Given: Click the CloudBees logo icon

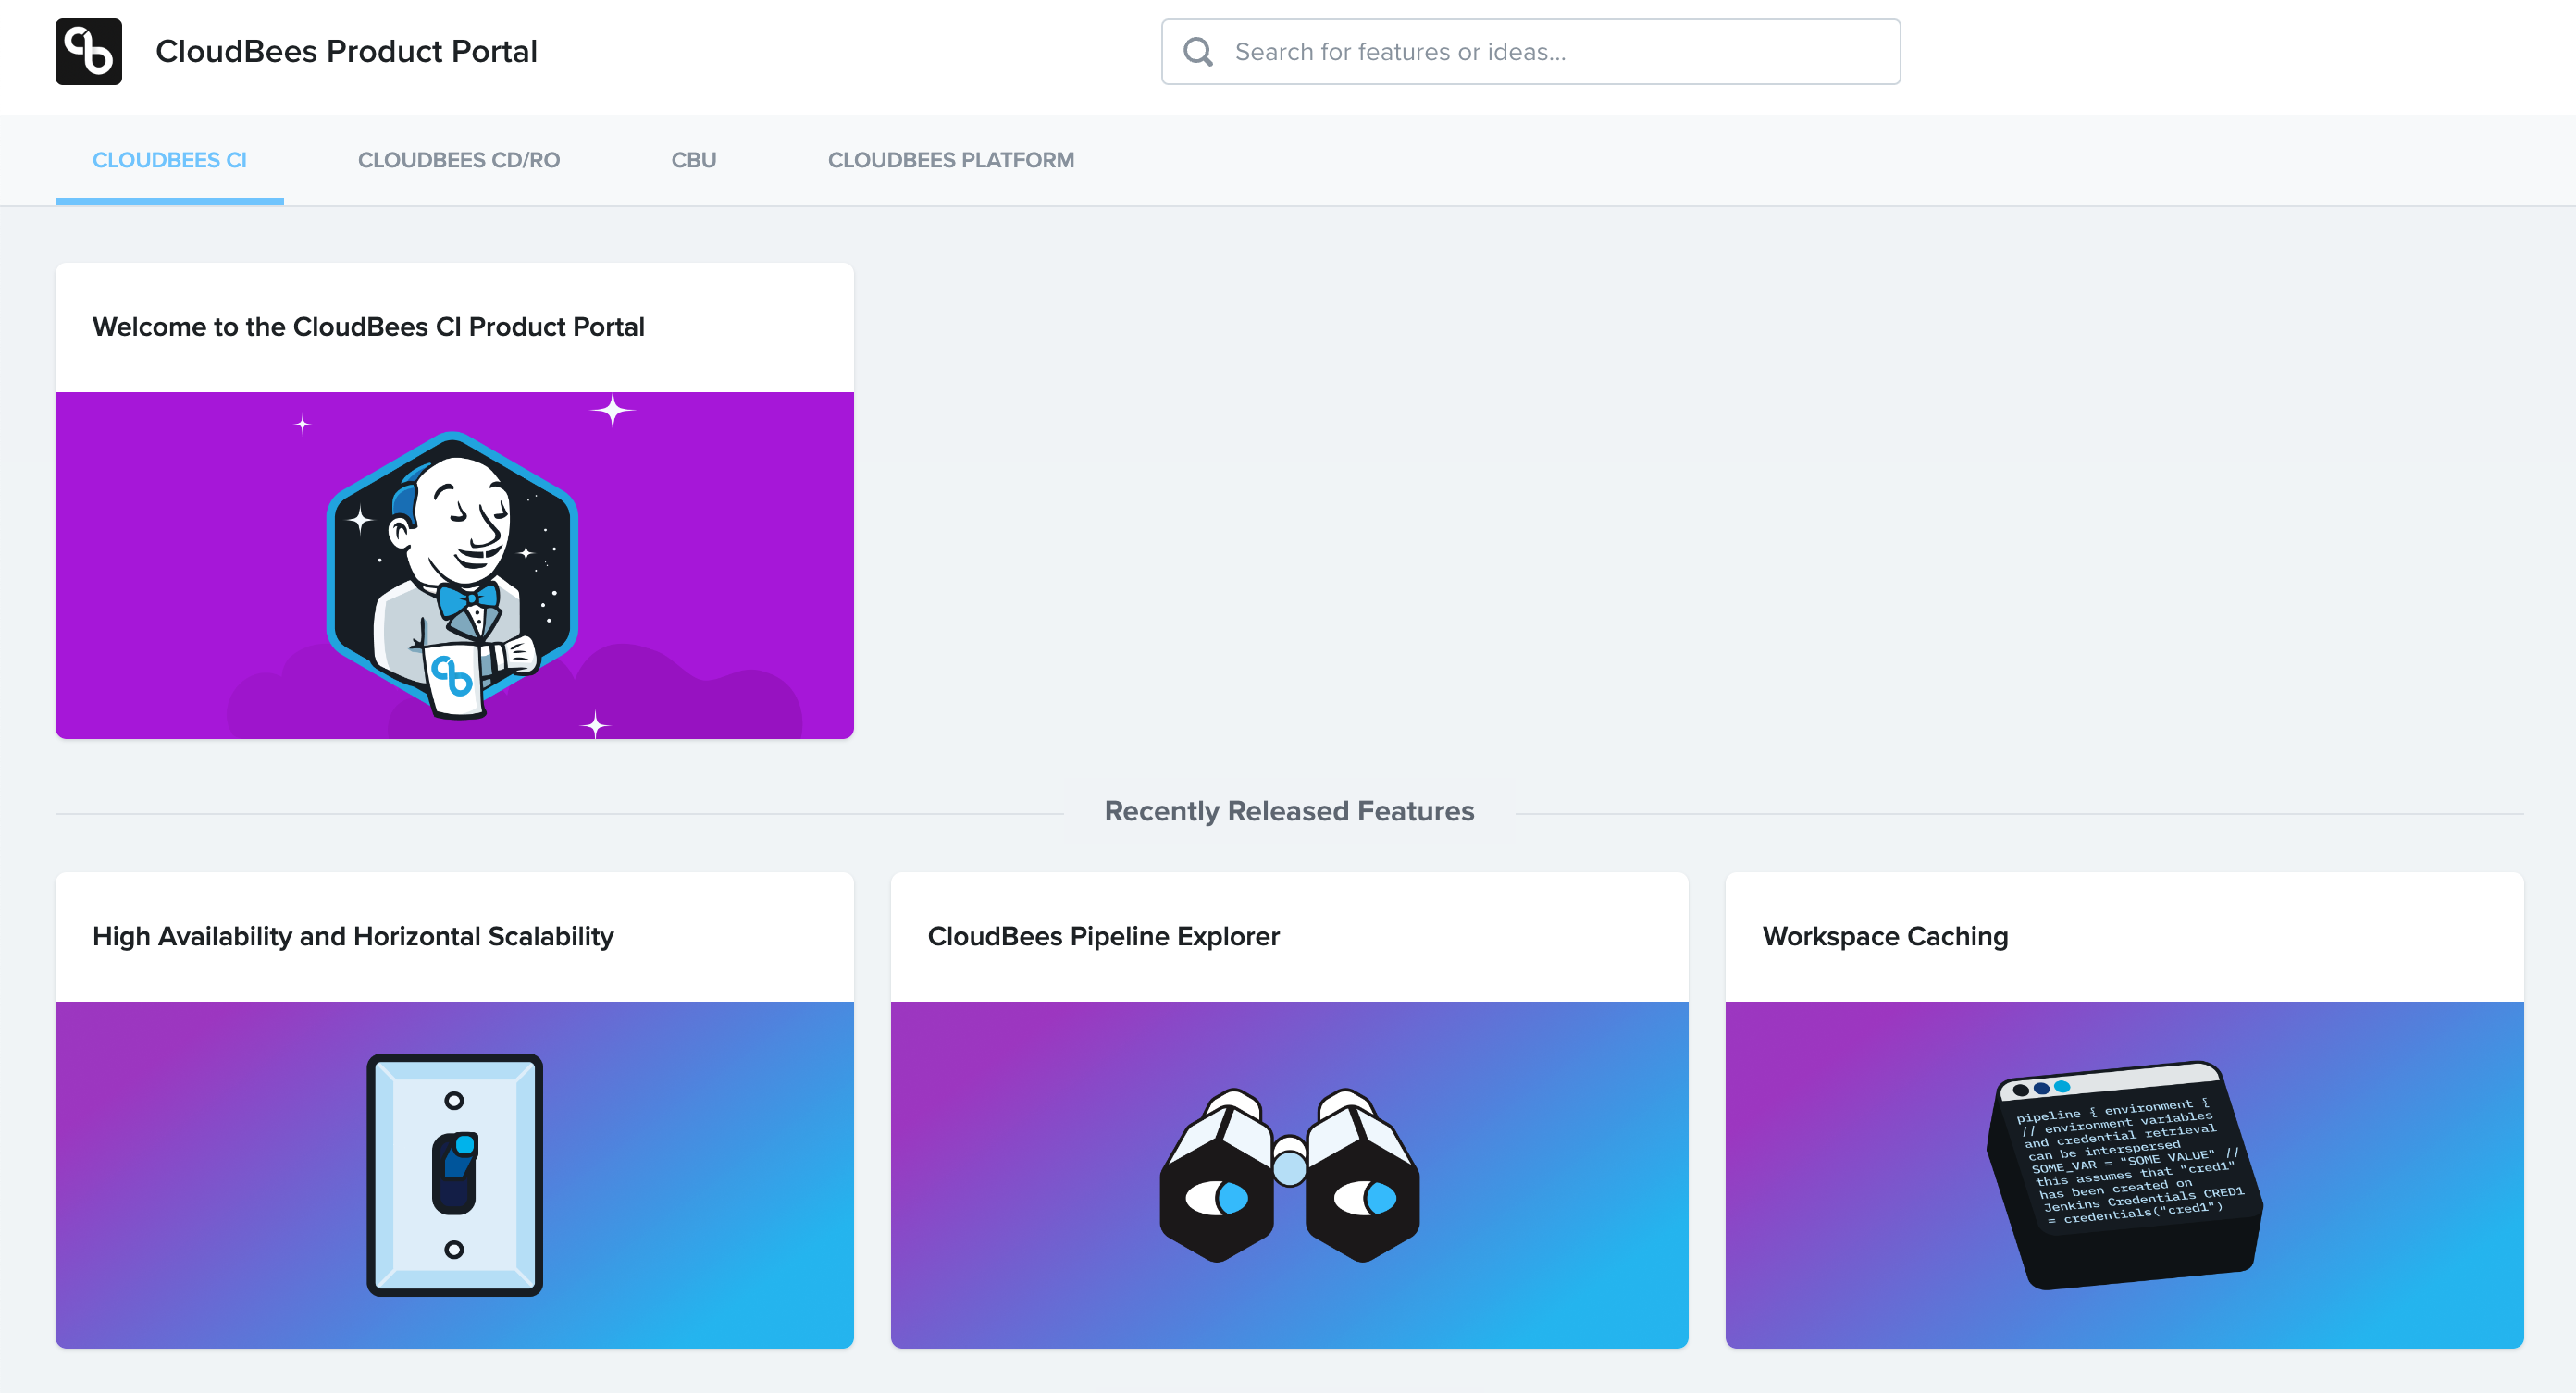Looking at the screenshot, I should click(88, 51).
